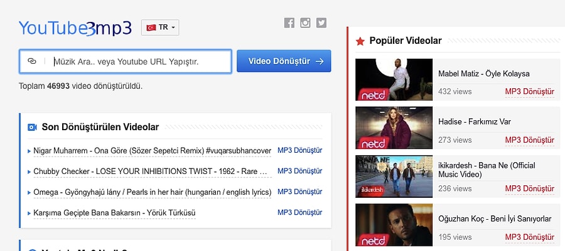The width and height of the screenshot is (565, 251).
Task: Click the YouTube3mp3 logo
Action: tap(75, 28)
